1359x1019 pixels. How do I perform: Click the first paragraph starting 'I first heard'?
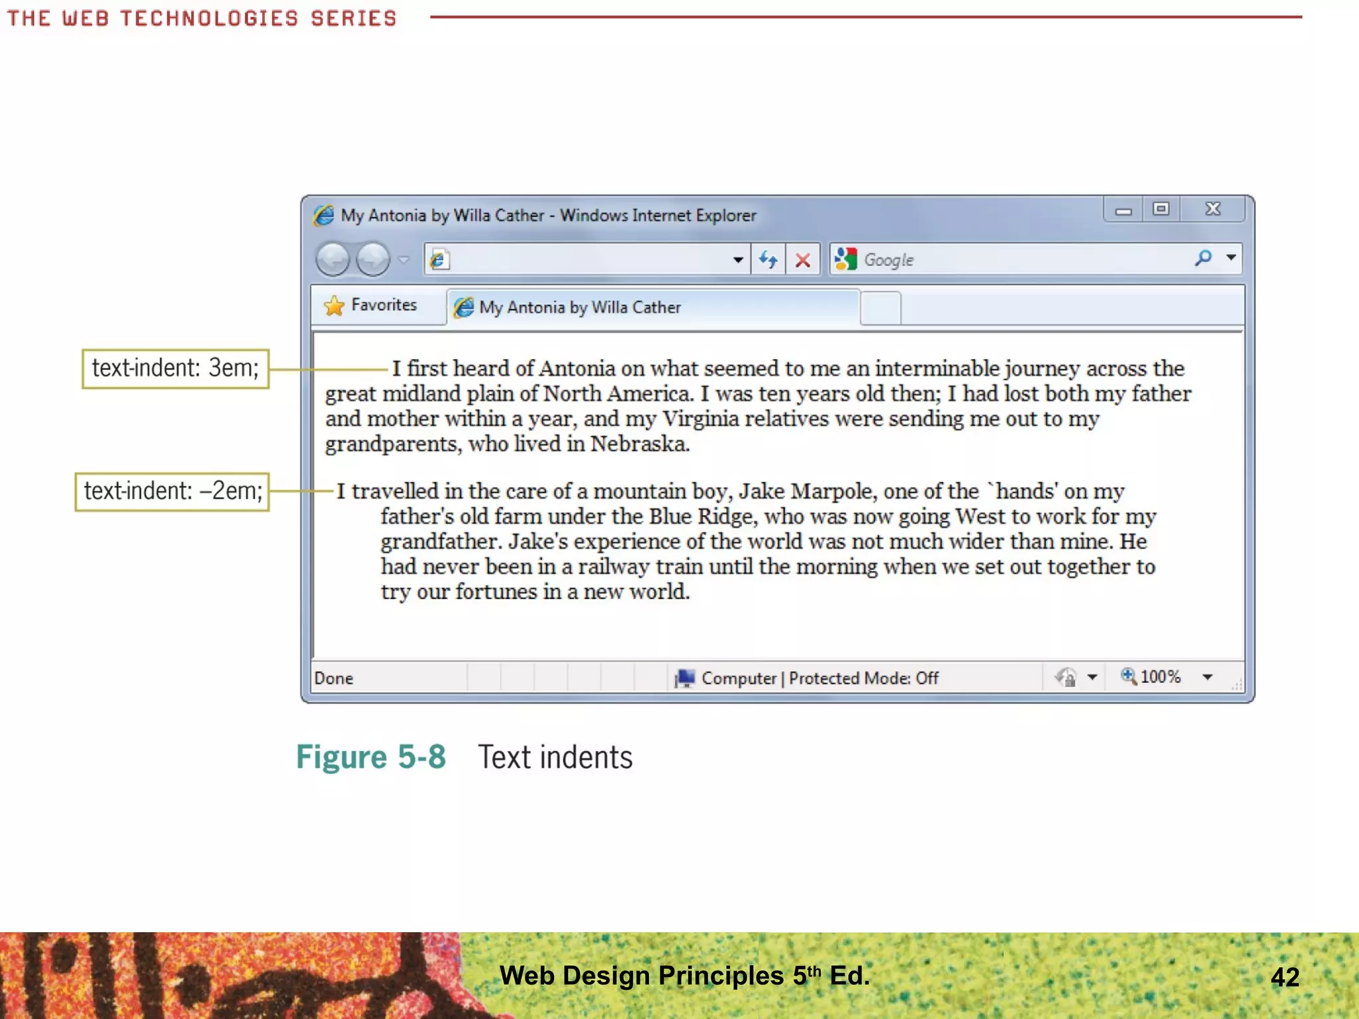[758, 405]
